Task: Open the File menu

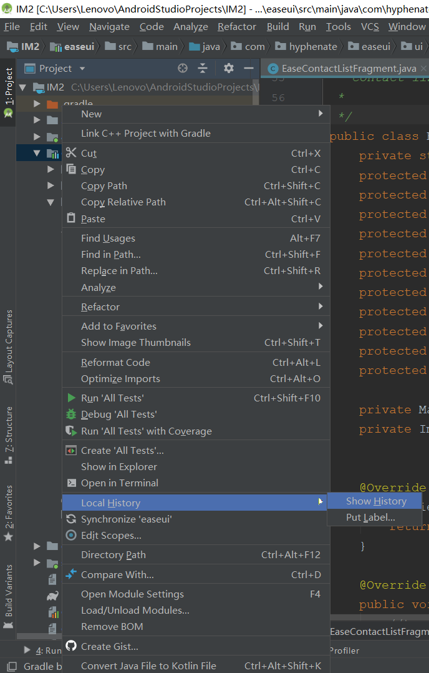Action: [x=12, y=27]
